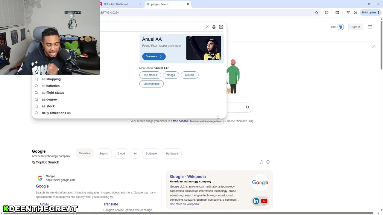383x215 pixels.
Task: Open the media control icon in toolbar
Action: (x=348, y=13)
